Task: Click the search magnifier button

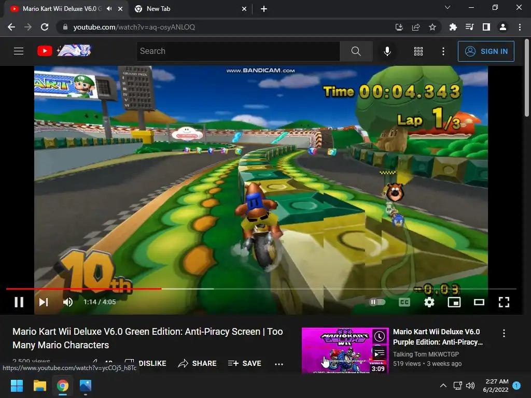Action: 356,51
